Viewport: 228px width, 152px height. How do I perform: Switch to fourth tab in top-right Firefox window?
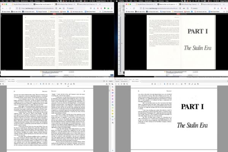(x=211, y=4)
